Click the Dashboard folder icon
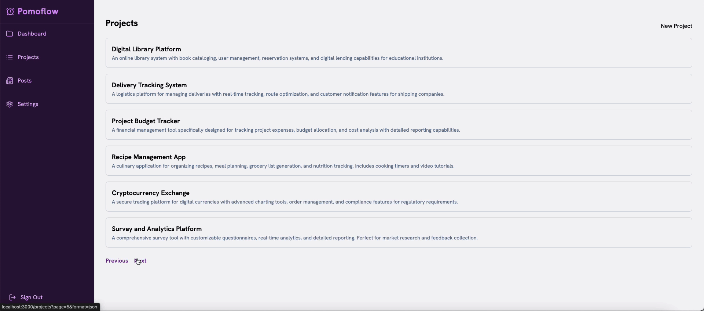 (x=10, y=34)
